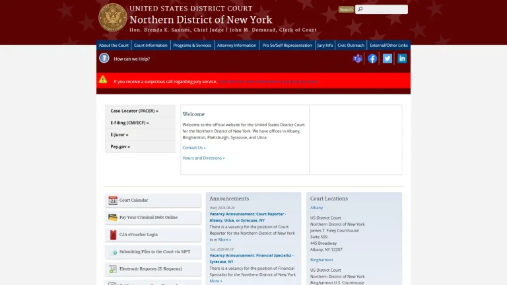Click the Contact Us link
Viewport: 507px width, 285px height.
[194, 148]
